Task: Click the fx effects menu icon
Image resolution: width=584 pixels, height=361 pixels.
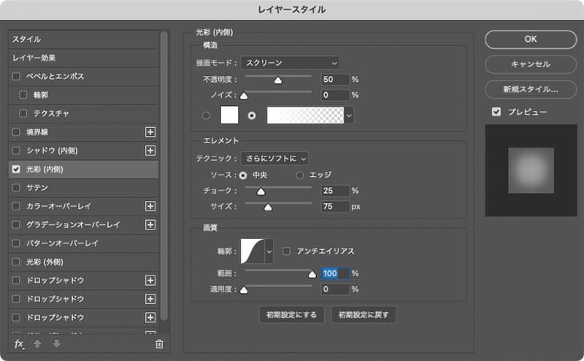Action: 19,344
